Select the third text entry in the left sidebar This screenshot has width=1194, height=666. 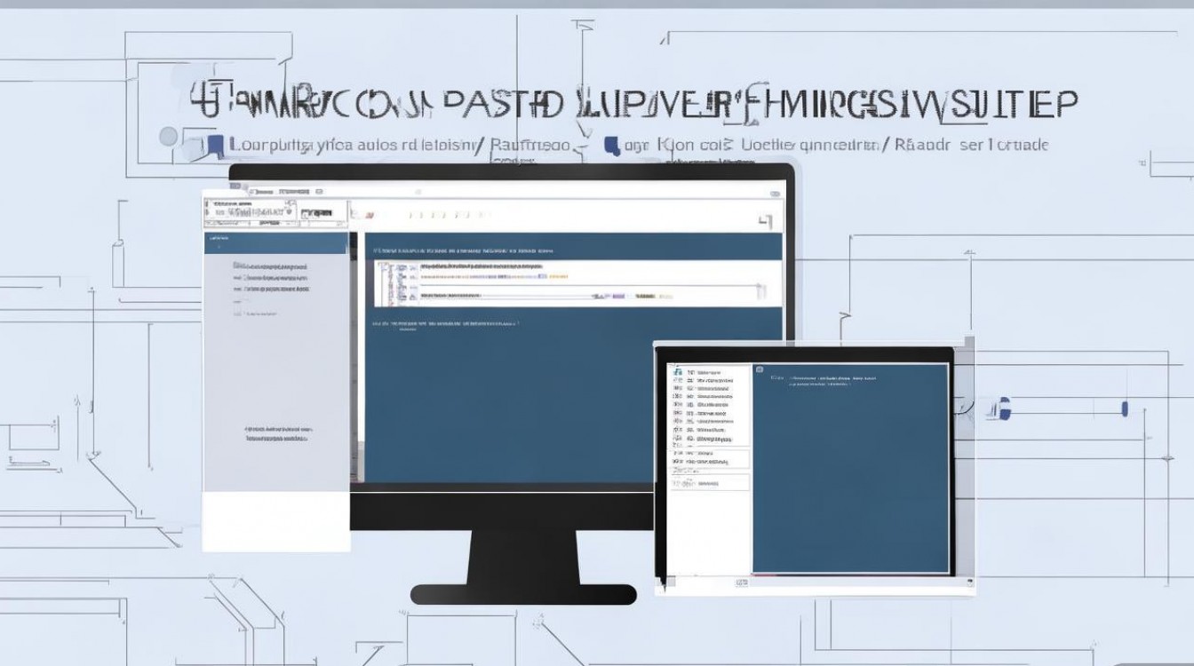(271, 289)
